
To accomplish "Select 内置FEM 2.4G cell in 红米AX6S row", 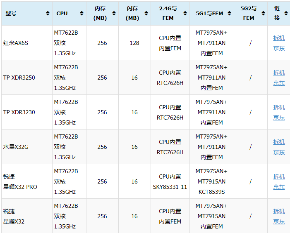I will [x=170, y=43].
